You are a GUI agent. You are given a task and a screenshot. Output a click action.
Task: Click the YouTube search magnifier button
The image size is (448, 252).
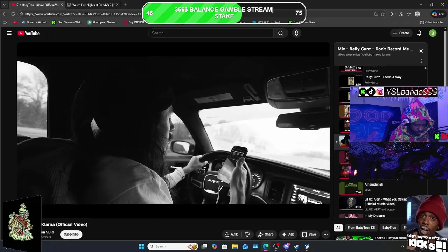pos(281,33)
